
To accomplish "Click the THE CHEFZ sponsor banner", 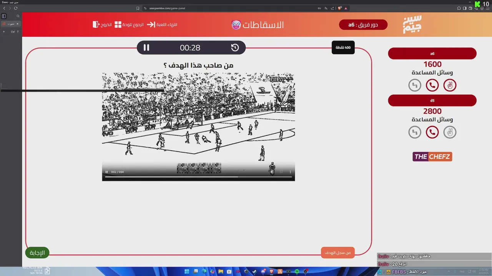I will (432, 156).
